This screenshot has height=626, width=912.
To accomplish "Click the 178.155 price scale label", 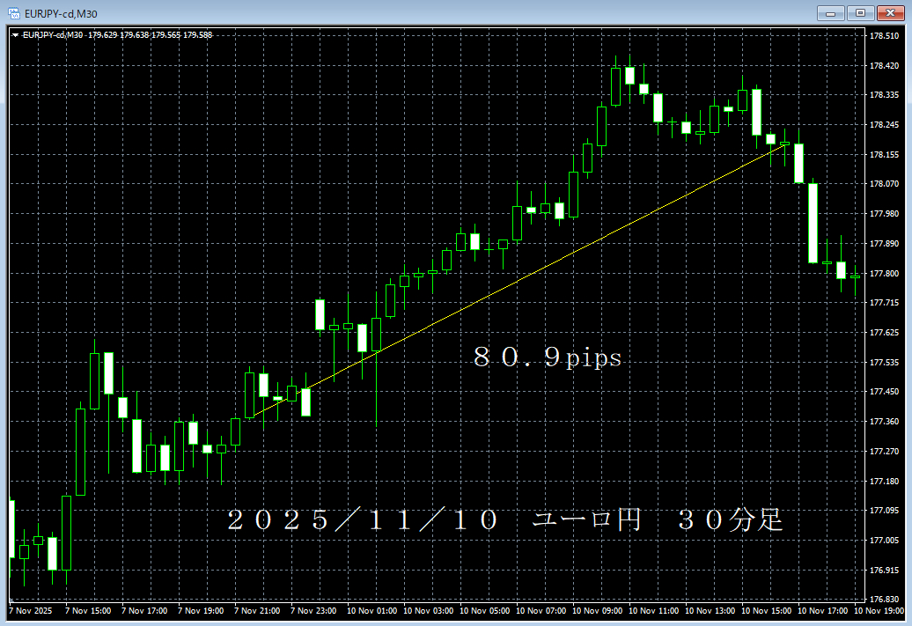I will [x=884, y=155].
